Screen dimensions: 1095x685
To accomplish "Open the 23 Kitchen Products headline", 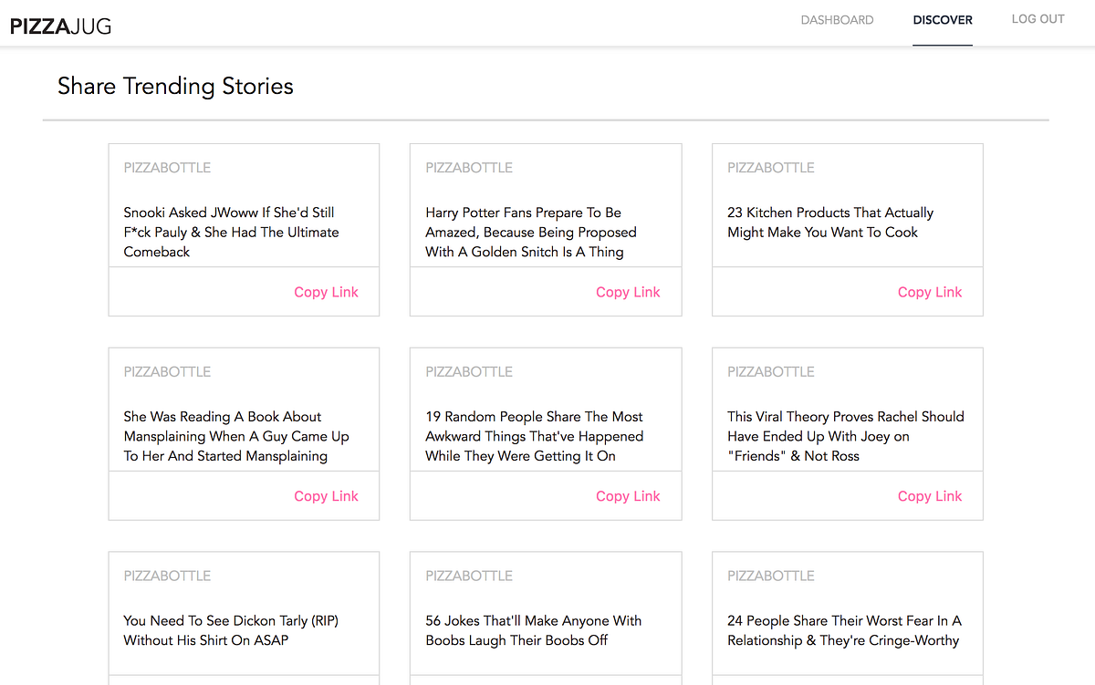I will coord(829,223).
